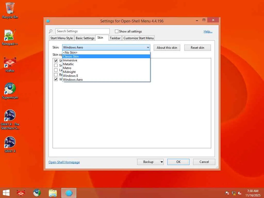Select the SWAT 4 Stetchkov Syndicate desktop shortcut
264x198 pixels.
coord(10,120)
